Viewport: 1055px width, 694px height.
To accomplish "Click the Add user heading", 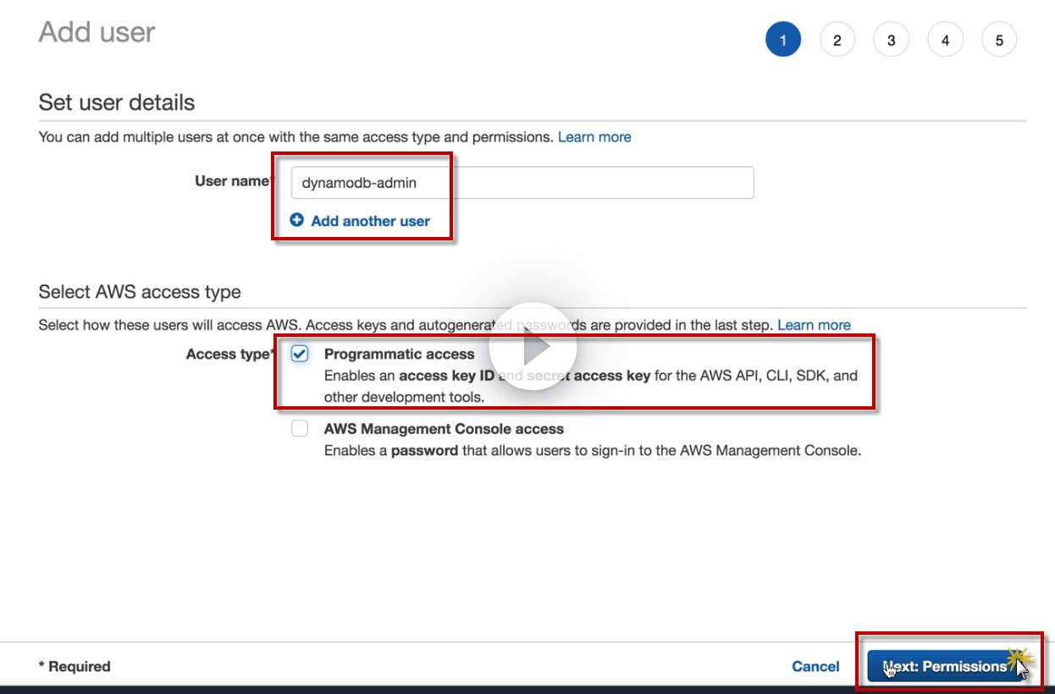I will pyautogui.click(x=97, y=32).
